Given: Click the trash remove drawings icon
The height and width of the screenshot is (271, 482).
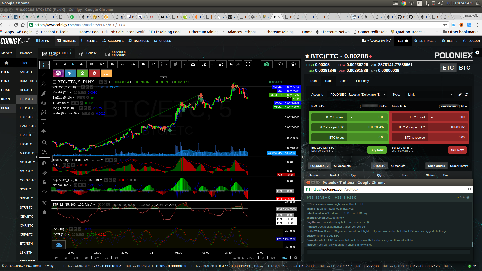Looking at the screenshot, I should coord(44,212).
